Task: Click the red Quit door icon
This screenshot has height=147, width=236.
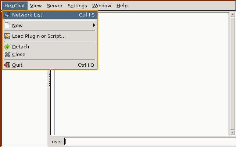Action: [x=7, y=65]
